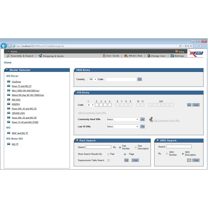
Task: Click the Edit Commonly Used VINs icon
Action: pos(151,119)
